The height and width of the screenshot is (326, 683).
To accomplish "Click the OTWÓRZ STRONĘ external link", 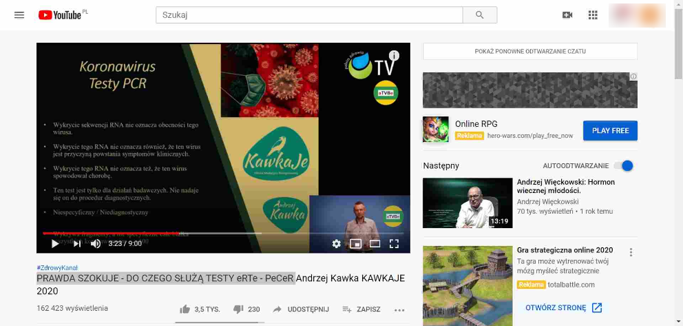I will click(564, 307).
